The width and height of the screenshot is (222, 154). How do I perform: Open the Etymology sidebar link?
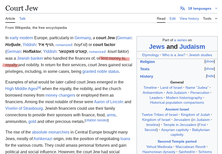[151, 55]
